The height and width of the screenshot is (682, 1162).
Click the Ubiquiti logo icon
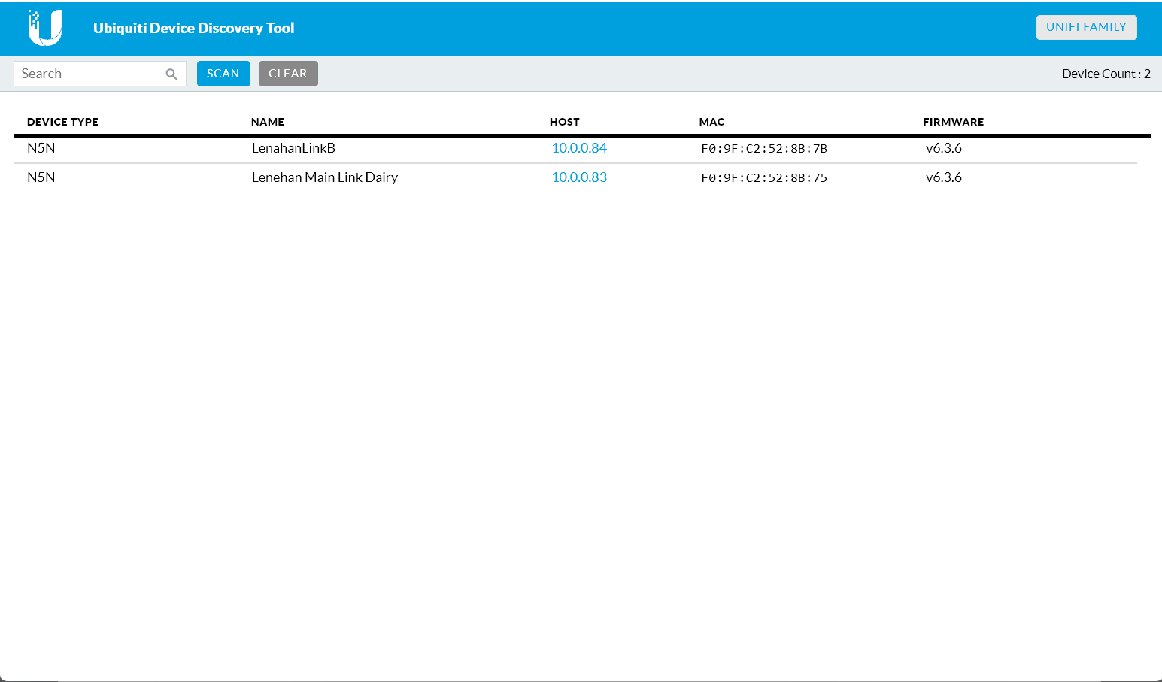(x=44, y=28)
